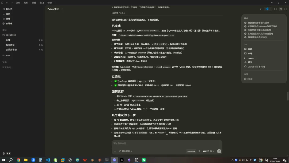
Task: Toggle the sidebar panel icon
Action: tap(2, 3)
